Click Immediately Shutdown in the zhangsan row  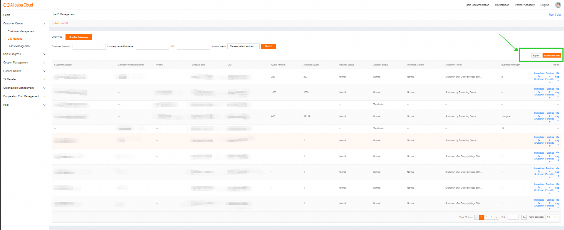coord(539,116)
